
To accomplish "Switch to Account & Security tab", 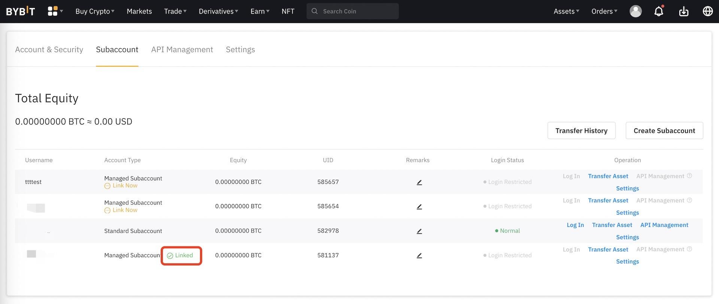I will (x=49, y=49).
